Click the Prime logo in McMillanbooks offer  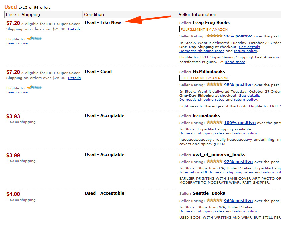35,87
